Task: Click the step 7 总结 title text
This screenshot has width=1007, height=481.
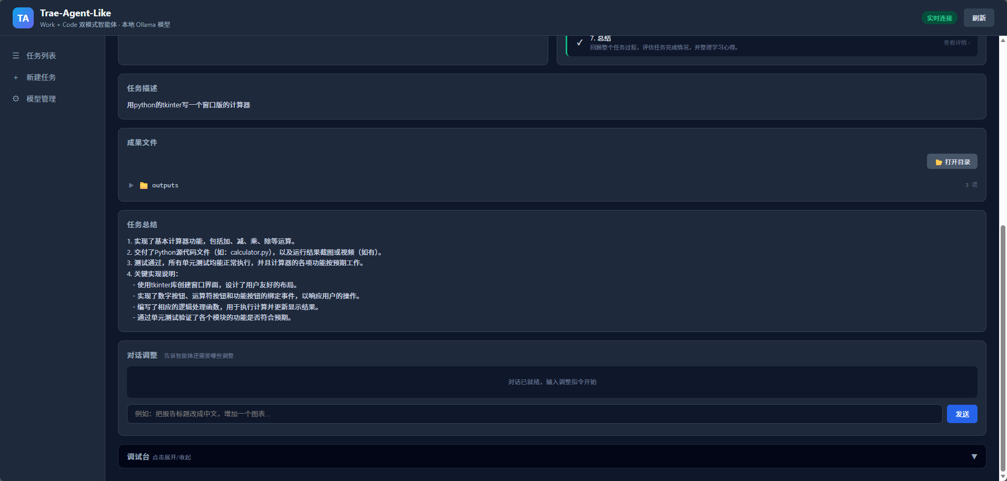Action: coord(600,38)
